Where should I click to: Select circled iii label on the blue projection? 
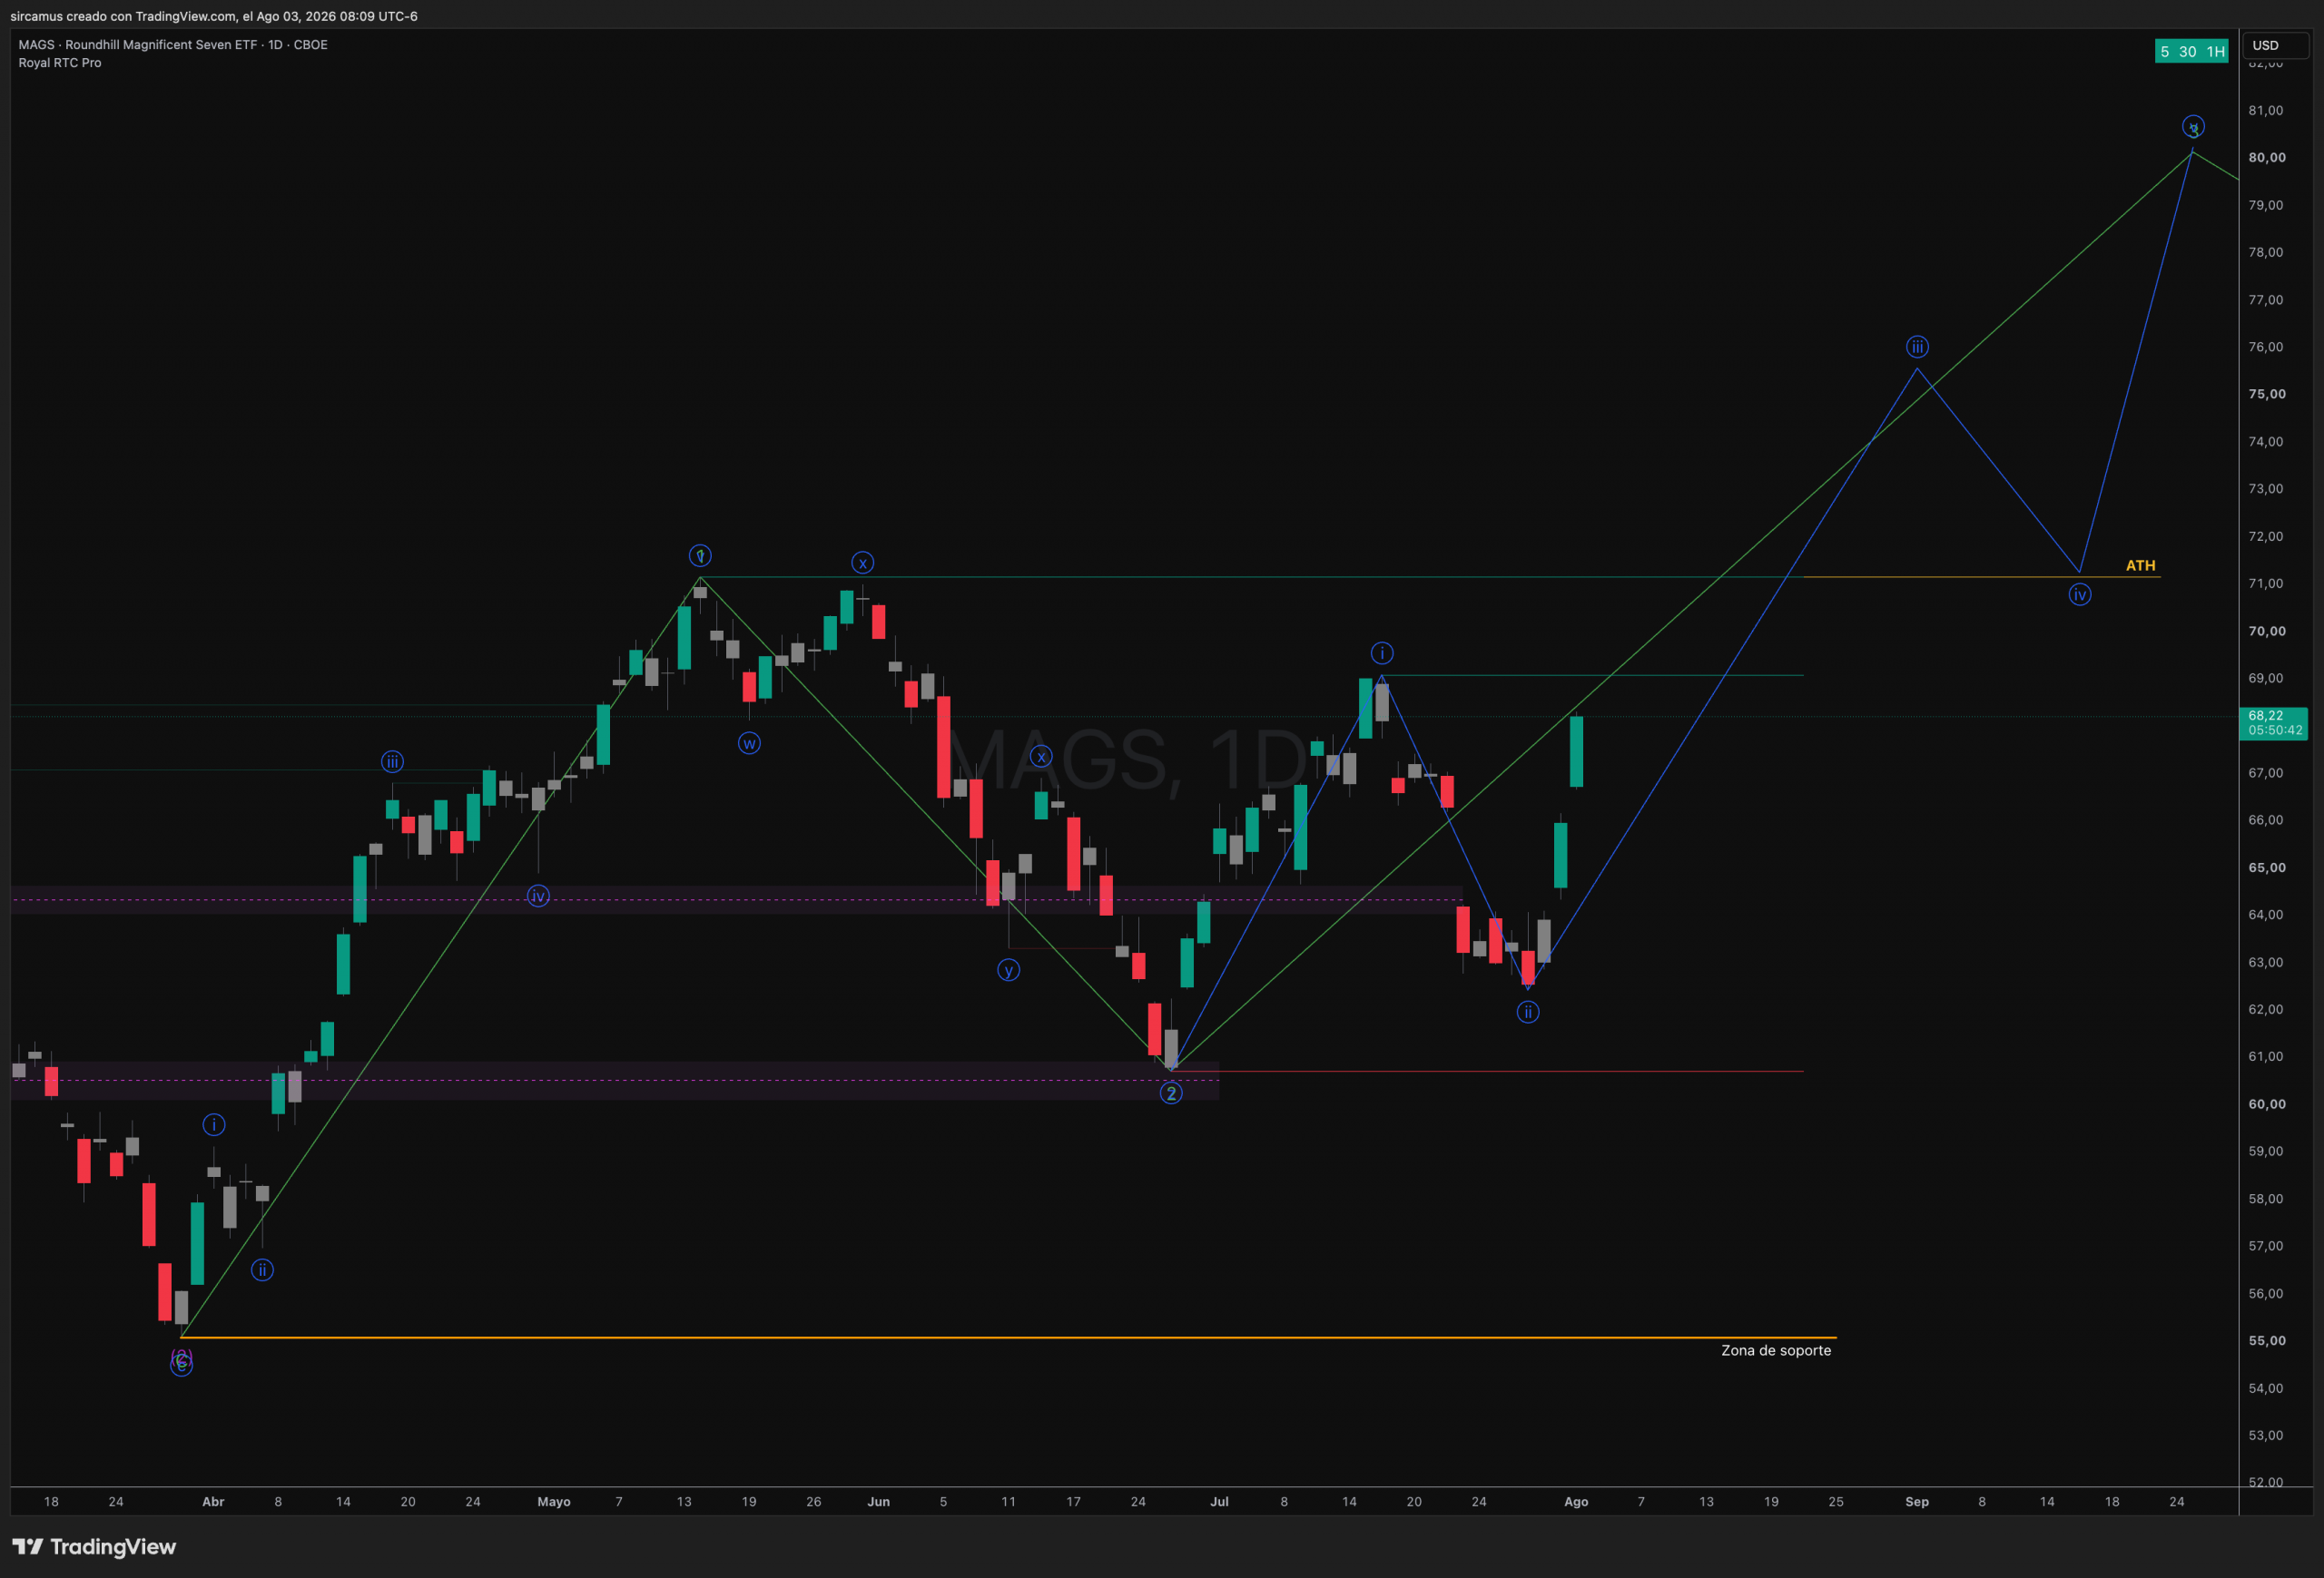[x=1917, y=347]
